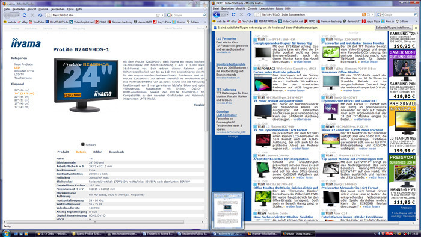The width and height of the screenshot is (421, 237).
Task: Click the back arrow in the PRAD window
Action: coord(217,15)
